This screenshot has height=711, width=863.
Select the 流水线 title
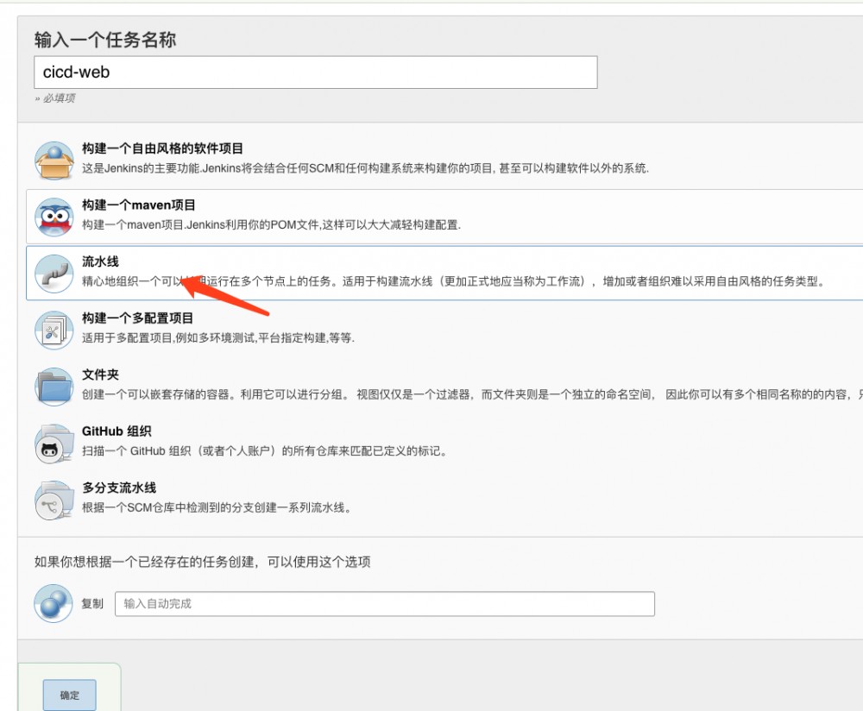tap(100, 261)
